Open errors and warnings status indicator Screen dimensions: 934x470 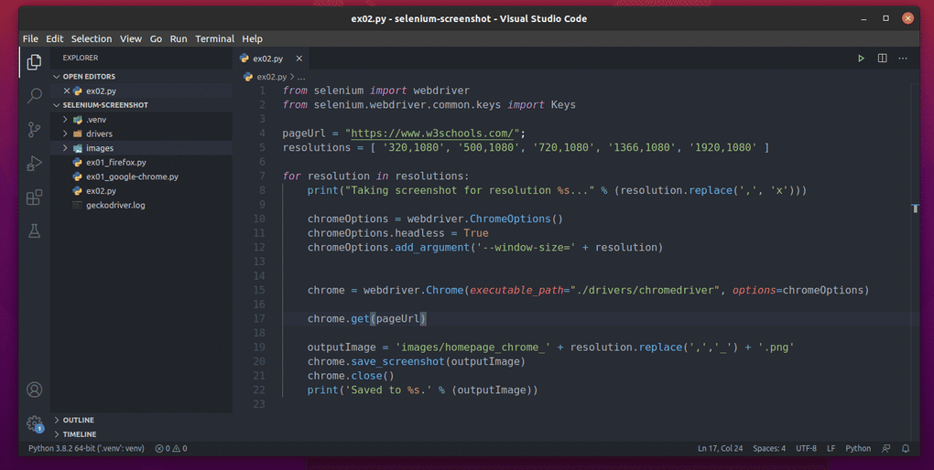pos(171,449)
